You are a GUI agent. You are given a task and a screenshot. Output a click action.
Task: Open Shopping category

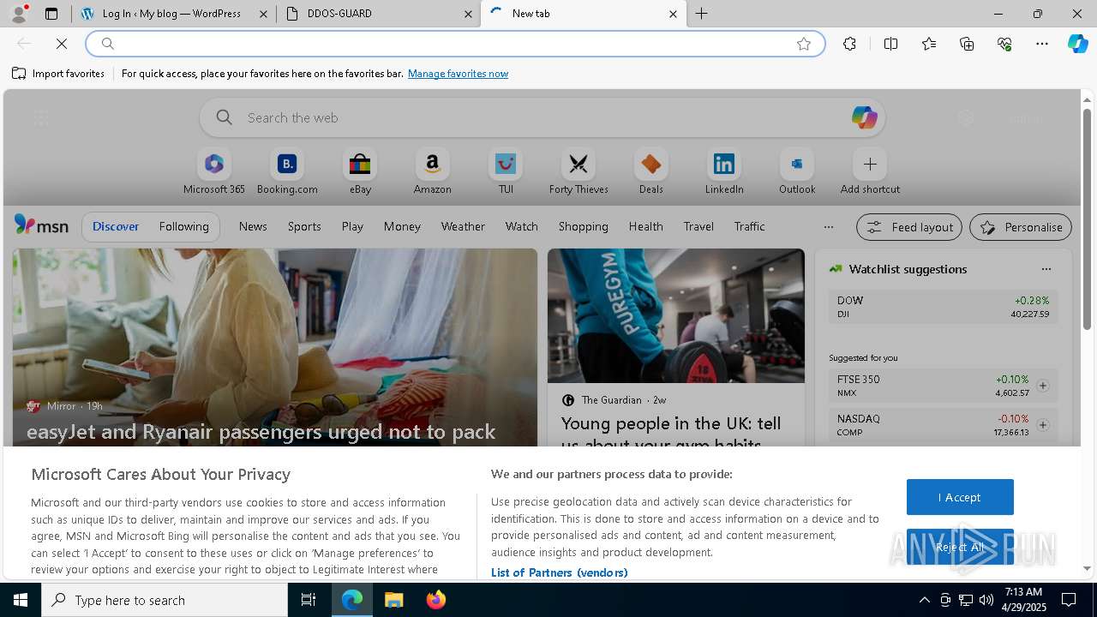(583, 226)
